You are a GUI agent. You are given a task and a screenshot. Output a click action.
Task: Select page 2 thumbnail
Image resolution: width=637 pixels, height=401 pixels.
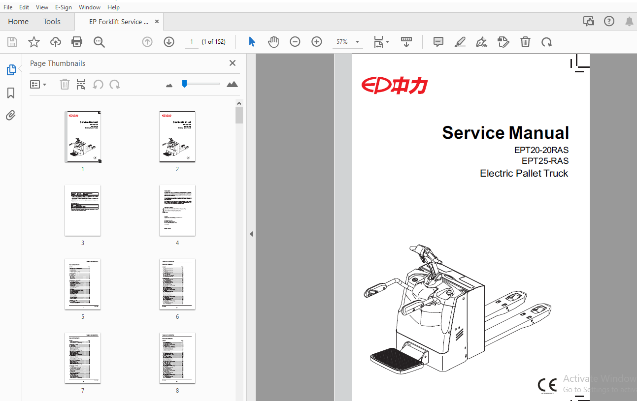click(177, 136)
